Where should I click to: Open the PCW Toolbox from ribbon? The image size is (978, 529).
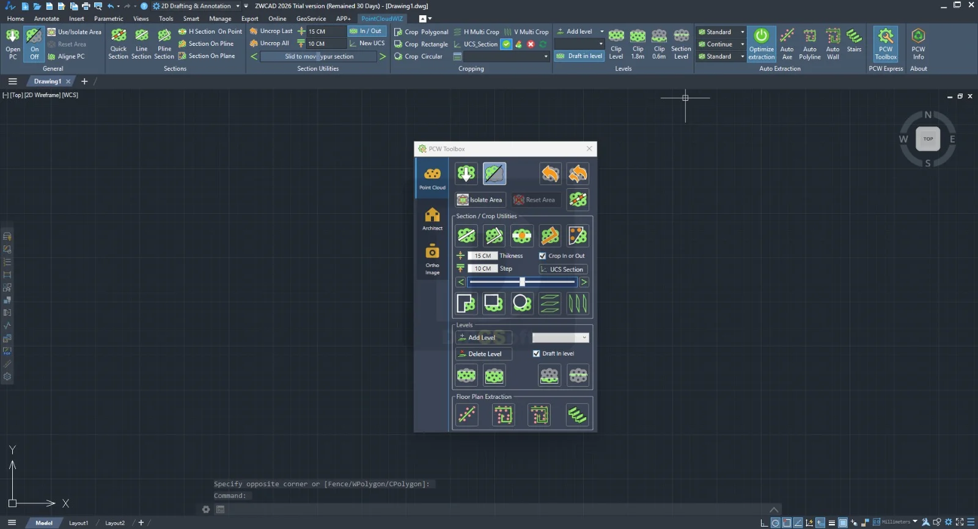click(x=886, y=44)
